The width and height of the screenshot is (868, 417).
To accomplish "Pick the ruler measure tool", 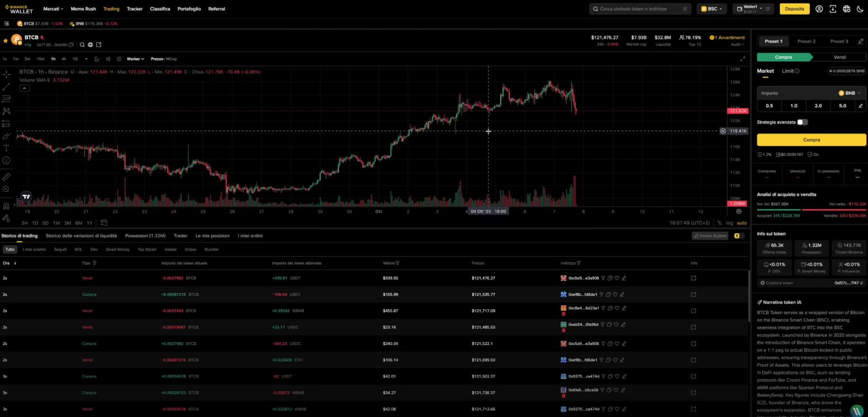I will point(6,176).
